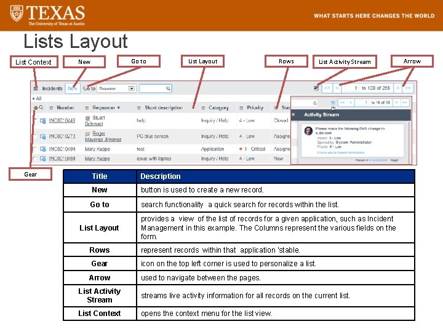Open the Short description column menu icon
Viewport: 443px width, 332px height.
138,108
